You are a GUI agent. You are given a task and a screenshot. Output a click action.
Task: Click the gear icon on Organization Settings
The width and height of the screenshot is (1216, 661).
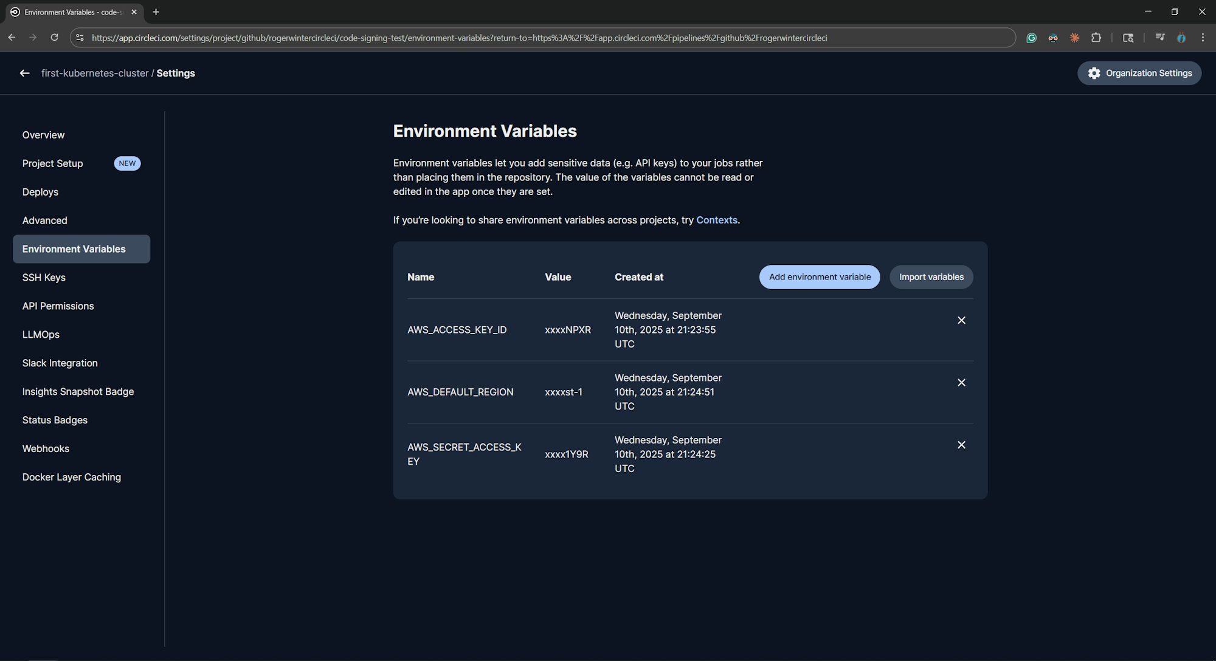click(x=1094, y=73)
